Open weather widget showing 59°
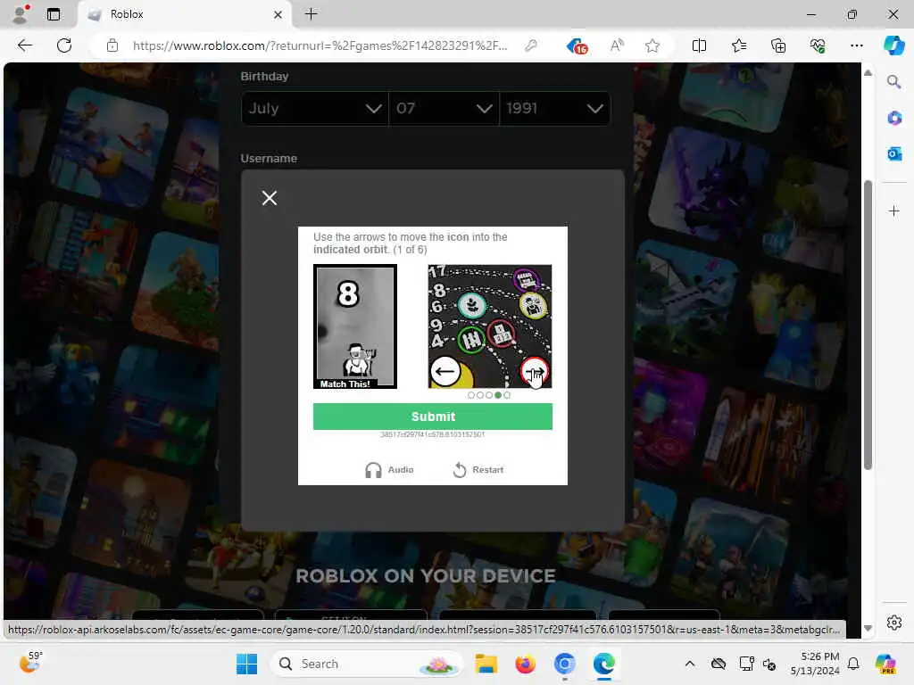Image resolution: width=914 pixels, height=685 pixels. click(30, 663)
